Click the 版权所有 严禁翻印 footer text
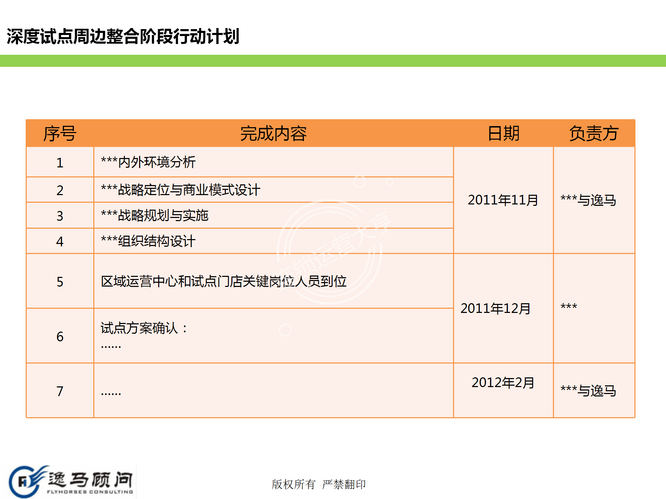The image size is (666, 499). coord(318,484)
